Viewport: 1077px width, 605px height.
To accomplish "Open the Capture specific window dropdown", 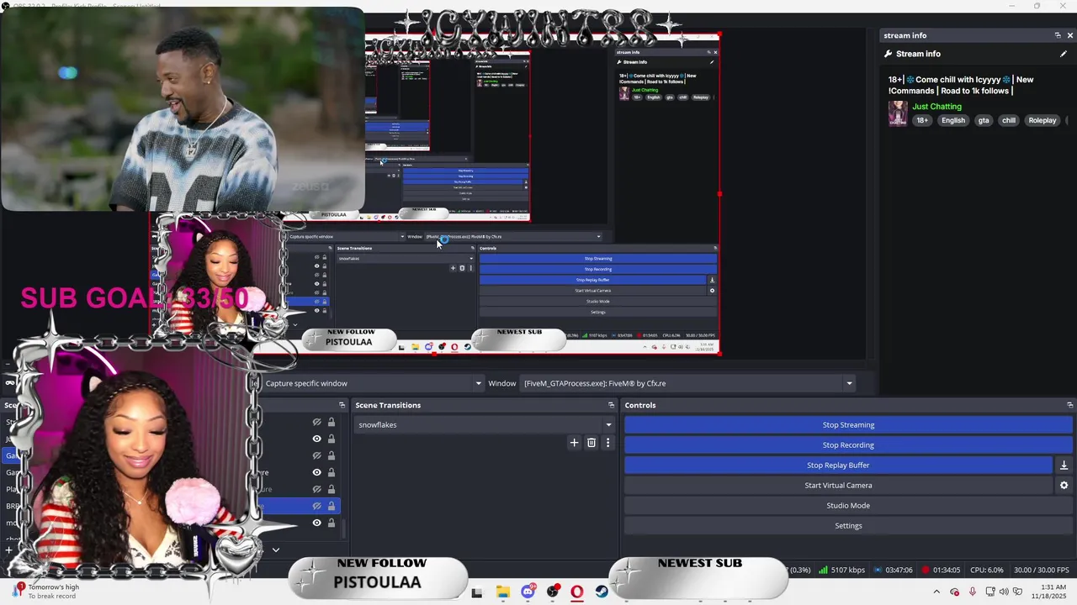I will point(374,383).
